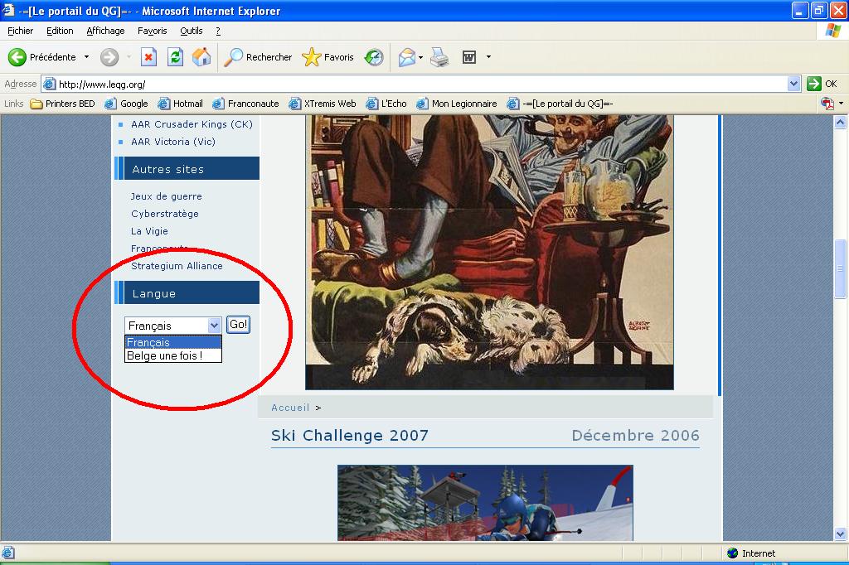Open the Mail envelope button

(406, 57)
